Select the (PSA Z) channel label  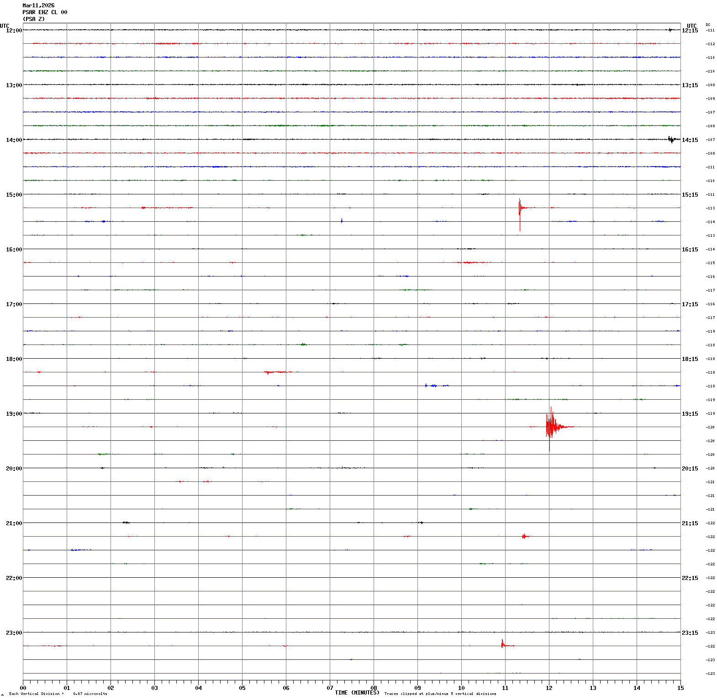pos(34,19)
